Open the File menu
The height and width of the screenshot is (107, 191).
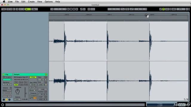click(x=17, y=1)
